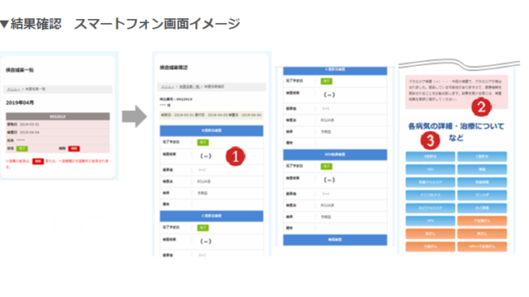
Task: Open the B型肝炎 disease details button
Action: (430, 157)
